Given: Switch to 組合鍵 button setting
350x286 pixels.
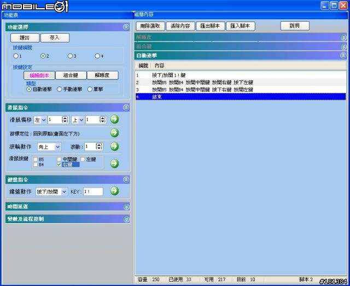Looking at the screenshot, I should [71, 75].
